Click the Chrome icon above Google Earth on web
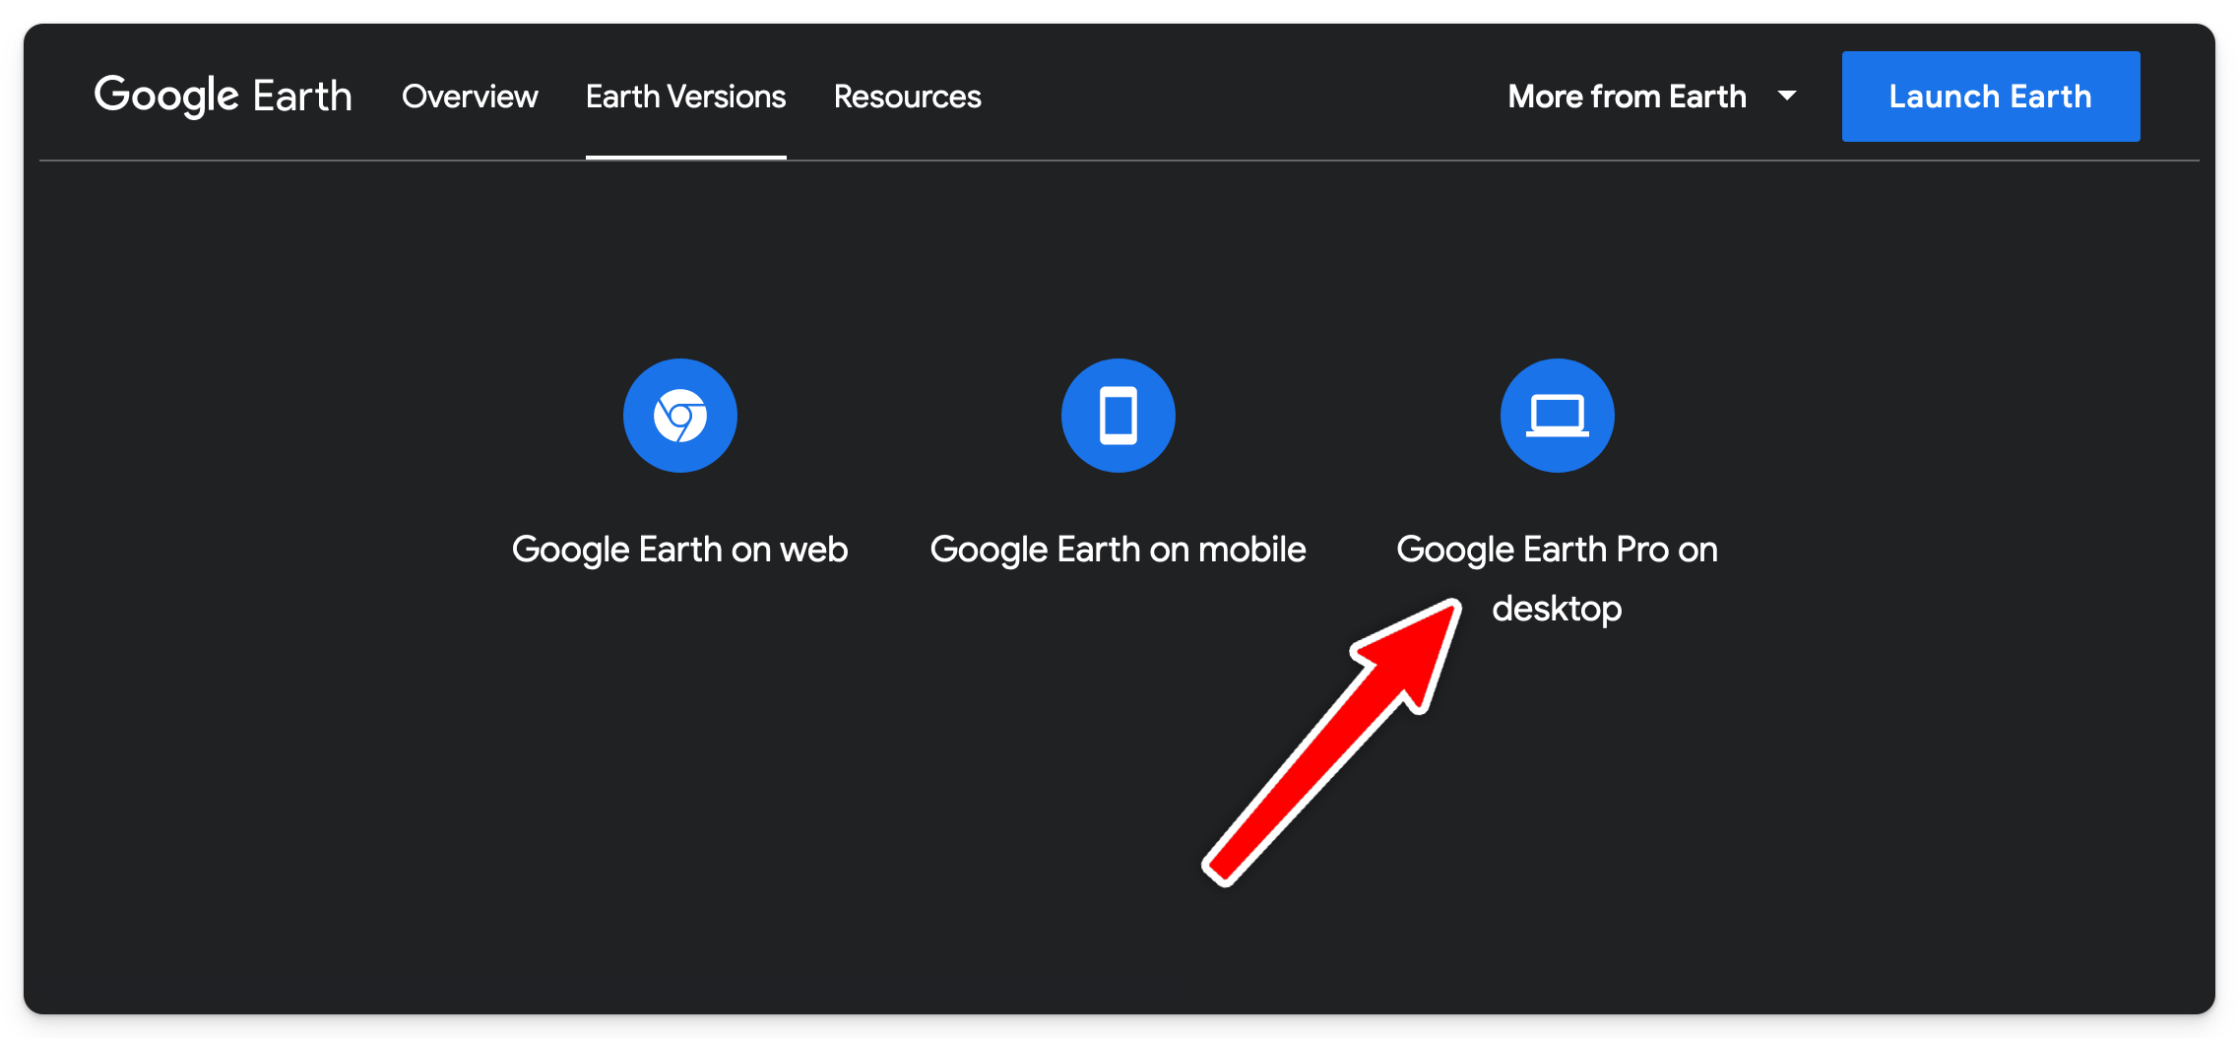 click(x=680, y=415)
